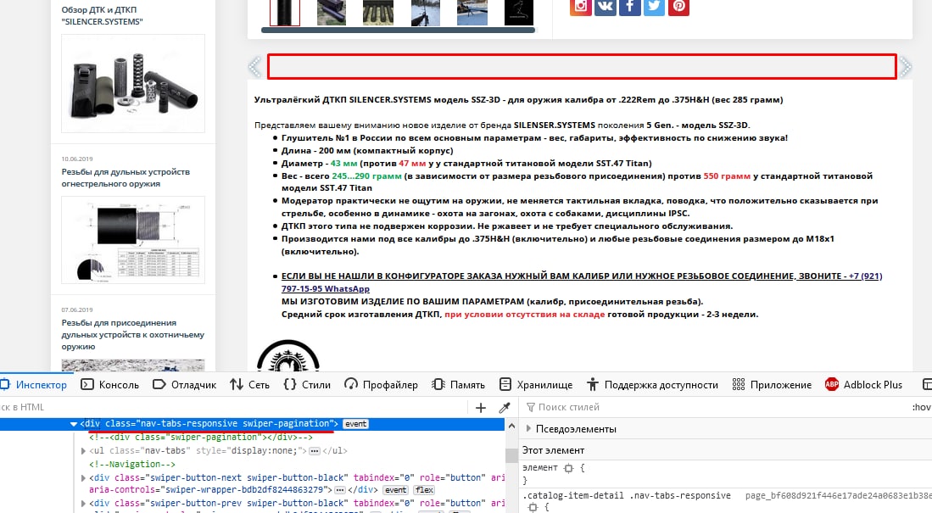Share via the VK icon

pos(606,7)
